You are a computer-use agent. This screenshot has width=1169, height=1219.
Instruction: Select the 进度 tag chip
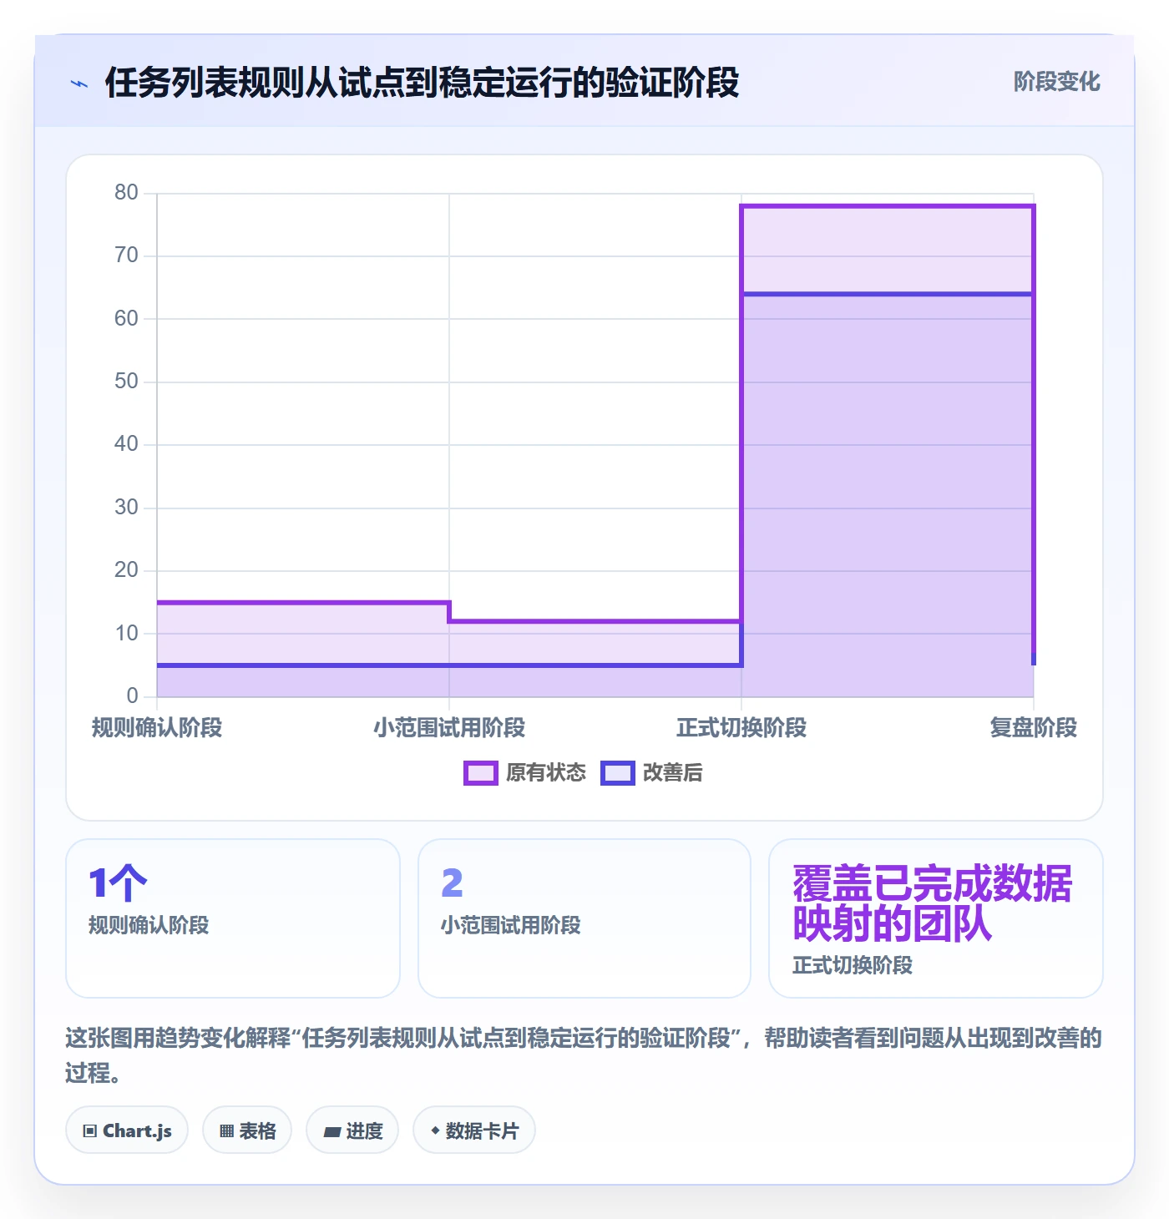(x=352, y=1130)
